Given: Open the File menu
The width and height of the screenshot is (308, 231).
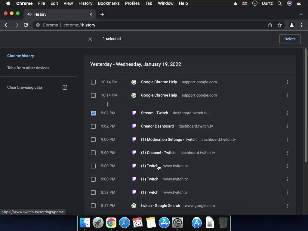Looking at the screenshot, I should [42, 3].
